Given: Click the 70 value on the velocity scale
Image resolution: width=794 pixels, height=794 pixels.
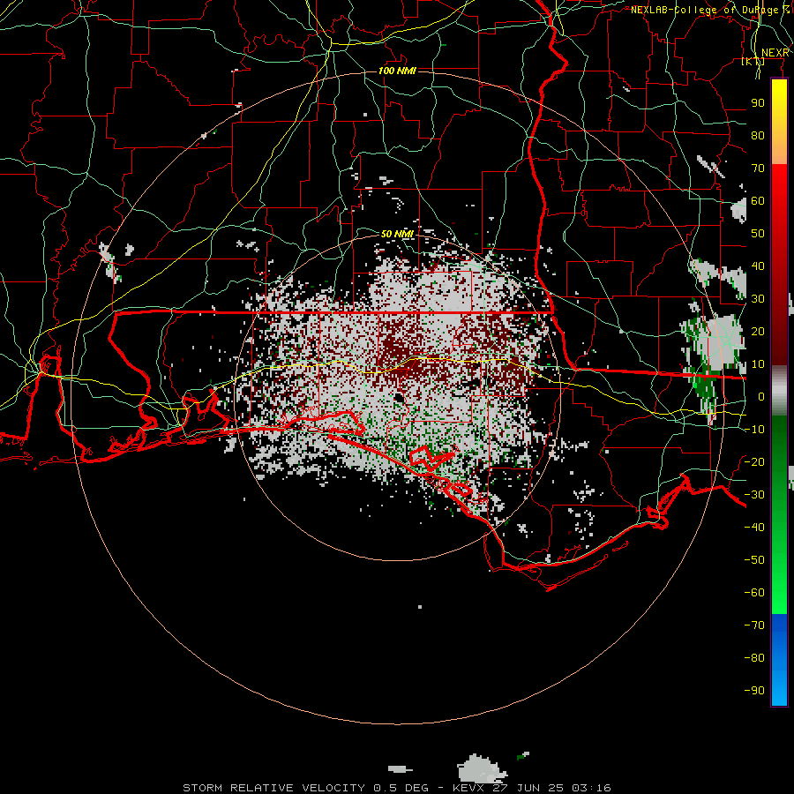Looking at the screenshot, I should (x=758, y=169).
